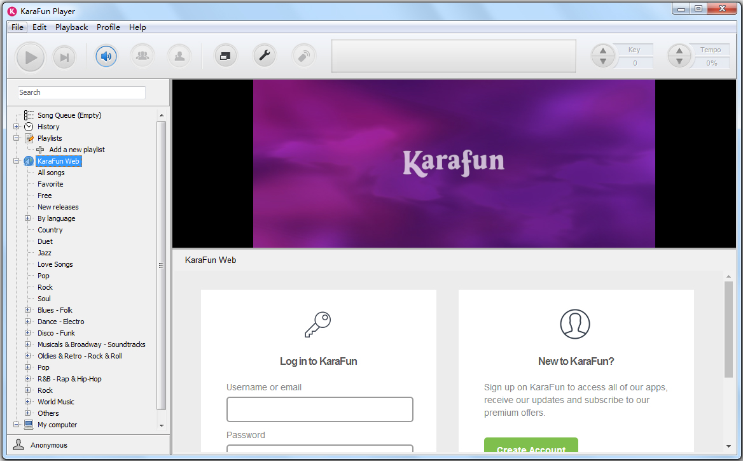743x461 pixels.
Task: Select Add a new playlist text
Action: 77,150
